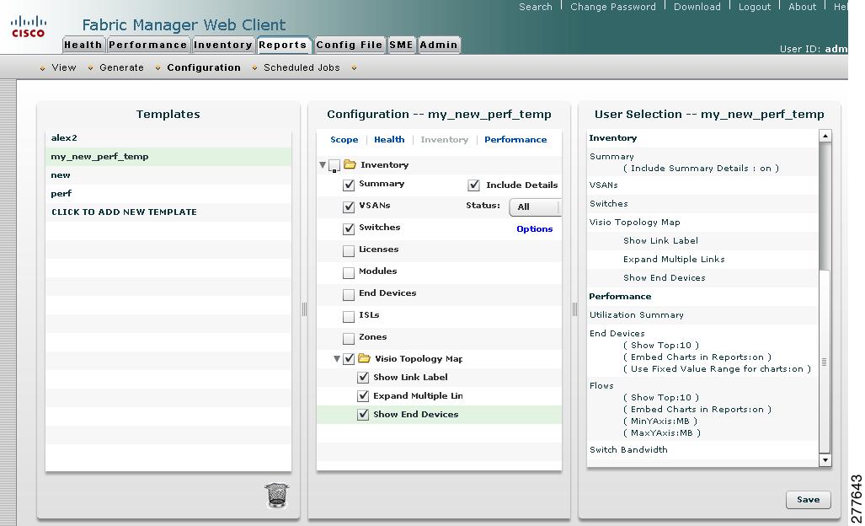Check the Zones checkbox
865x526 pixels.
(x=349, y=338)
